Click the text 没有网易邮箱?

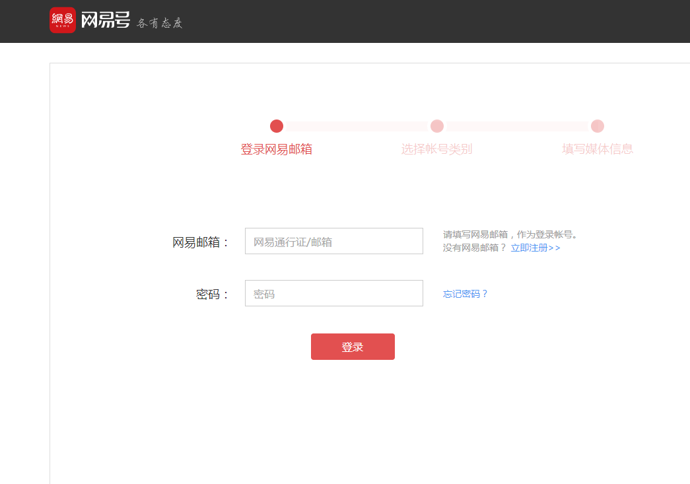tap(475, 248)
